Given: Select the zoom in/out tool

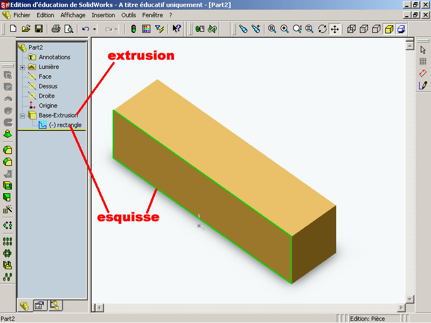Looking at the screenshot, I should pyautogui.click(x=297, y=29).
